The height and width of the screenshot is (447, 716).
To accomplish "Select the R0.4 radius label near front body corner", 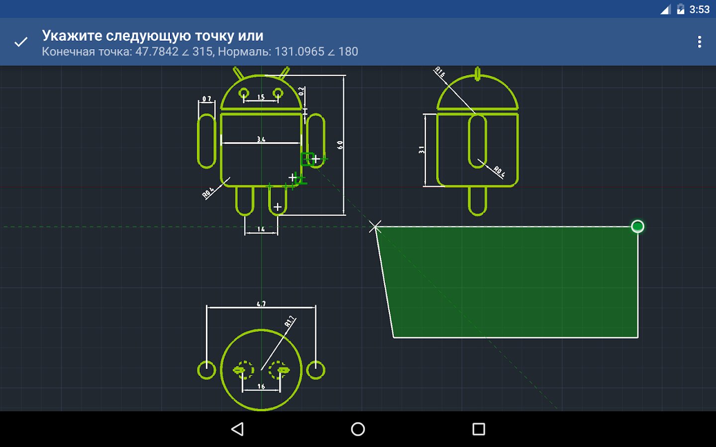I will click(208, 193).
